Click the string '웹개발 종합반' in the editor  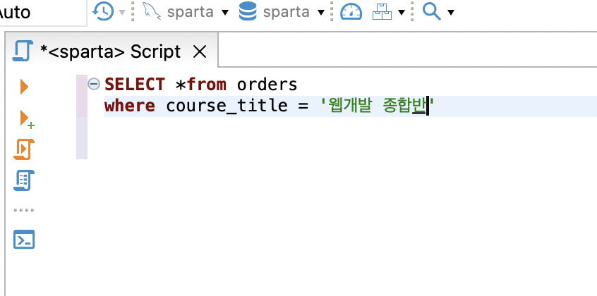coord(377,106)
